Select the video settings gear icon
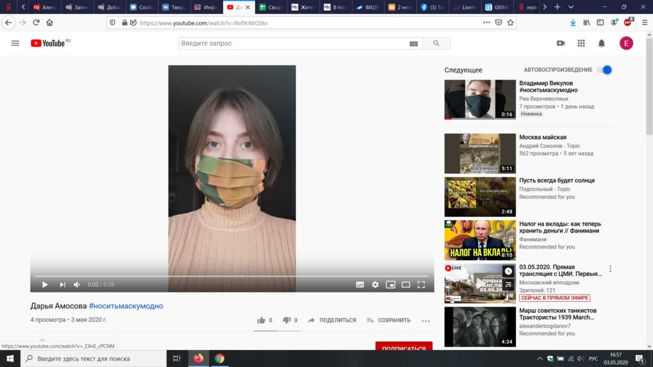The width and height of the screenshot is (653, 367). point(375,284)
